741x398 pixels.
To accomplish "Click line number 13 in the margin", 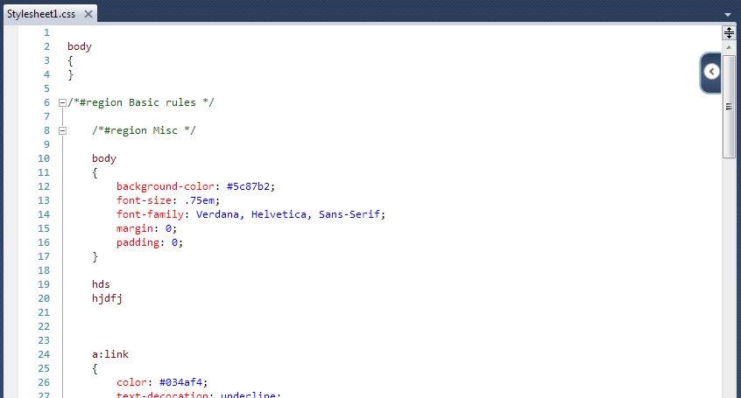I will tap(44, 200).
